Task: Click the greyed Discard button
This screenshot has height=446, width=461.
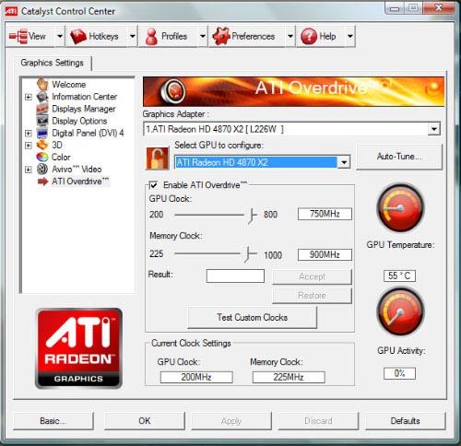Action: [318, 420]
